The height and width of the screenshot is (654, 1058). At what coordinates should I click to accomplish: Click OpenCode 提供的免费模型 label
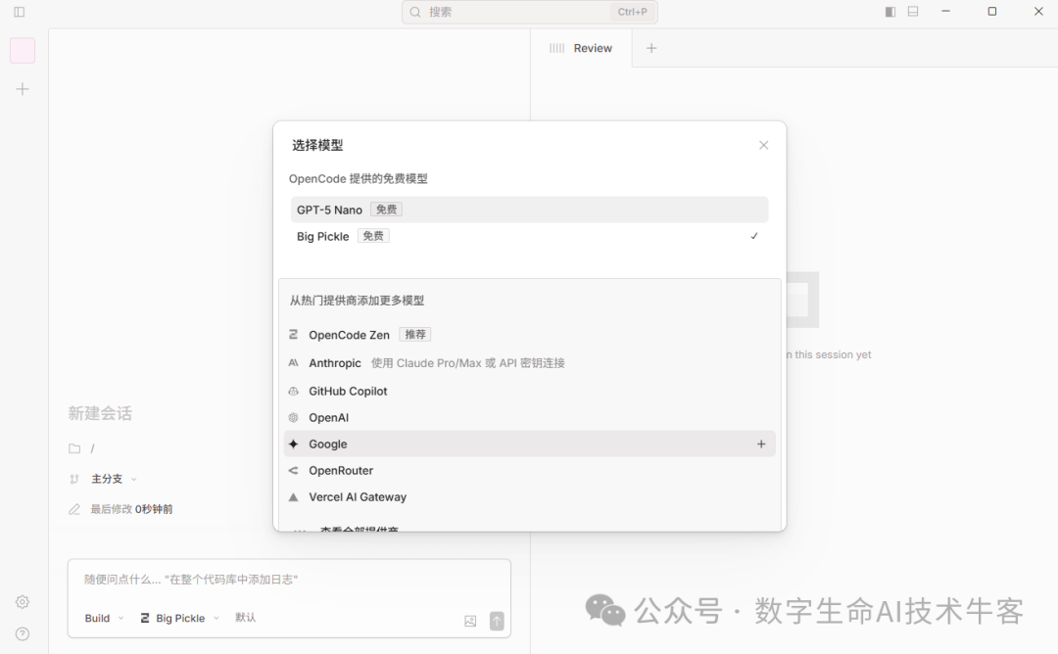359,178
